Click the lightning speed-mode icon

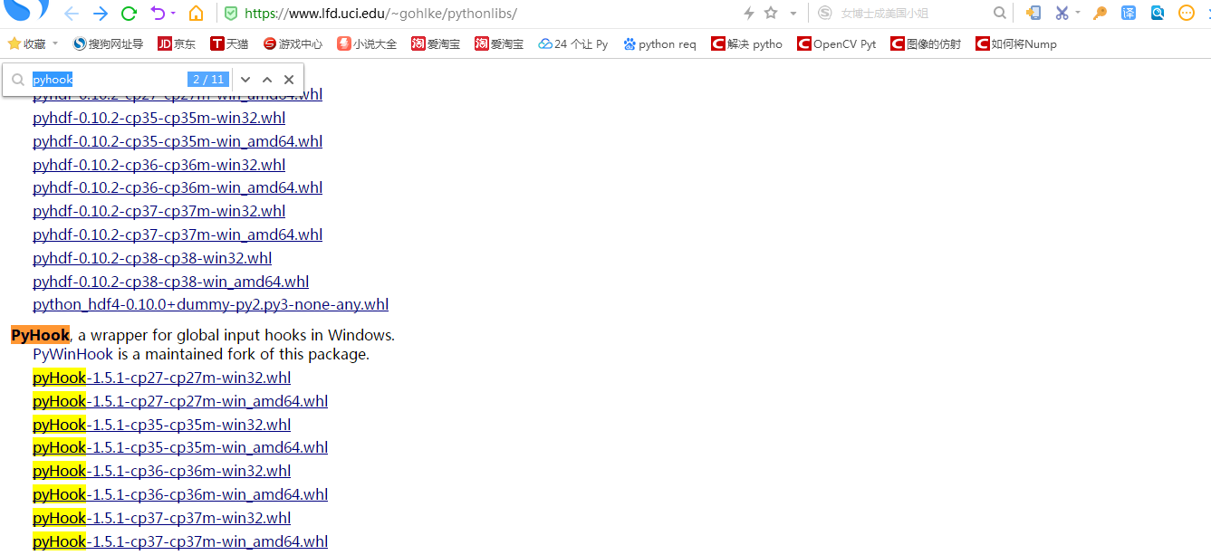749,14
